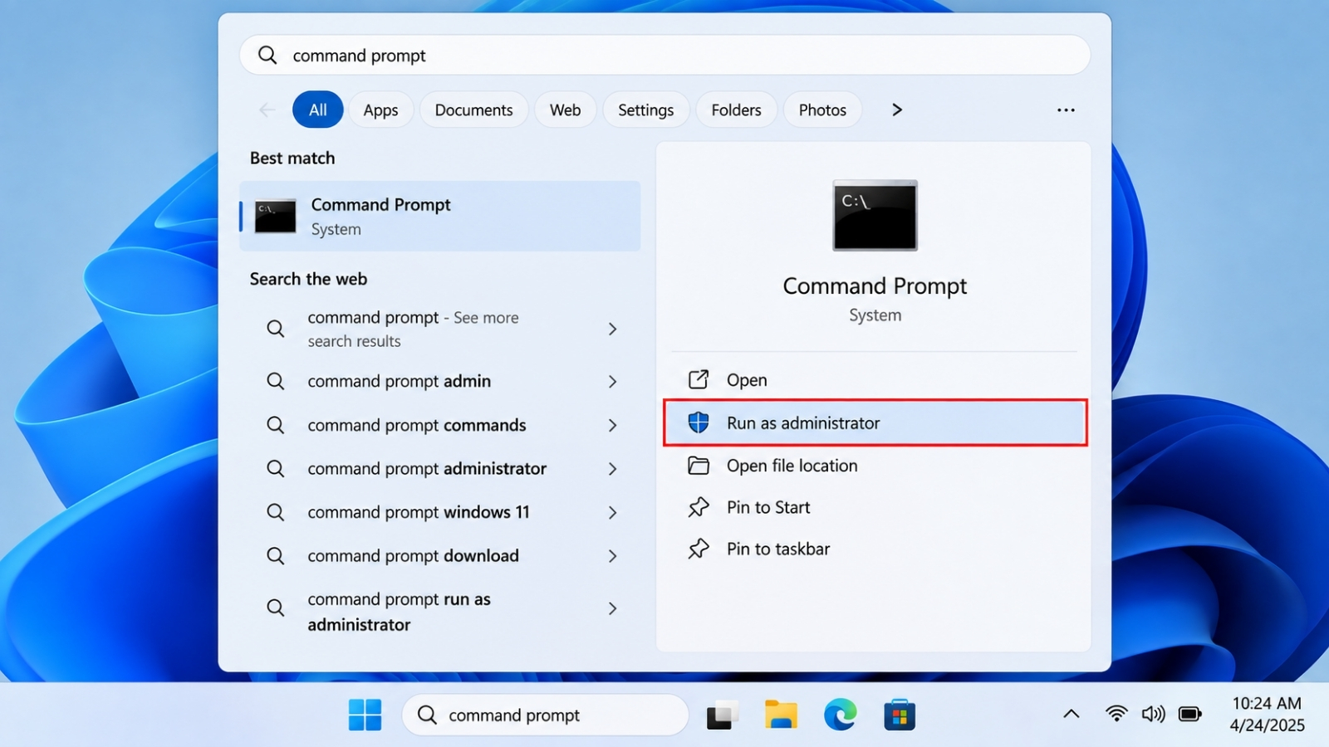1329x747 pixels.
Task: Click the large Command Prompt icon in the preview pane
Action: (x=875, y=215)
